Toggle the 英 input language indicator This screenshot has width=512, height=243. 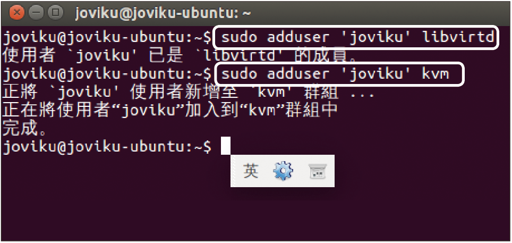pos(251,171)
